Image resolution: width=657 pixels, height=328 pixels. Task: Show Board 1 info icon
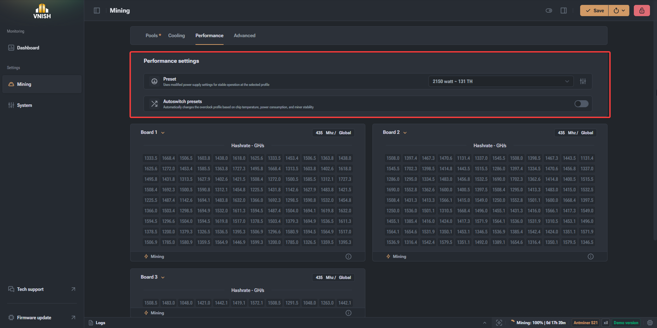coord(349,257)
